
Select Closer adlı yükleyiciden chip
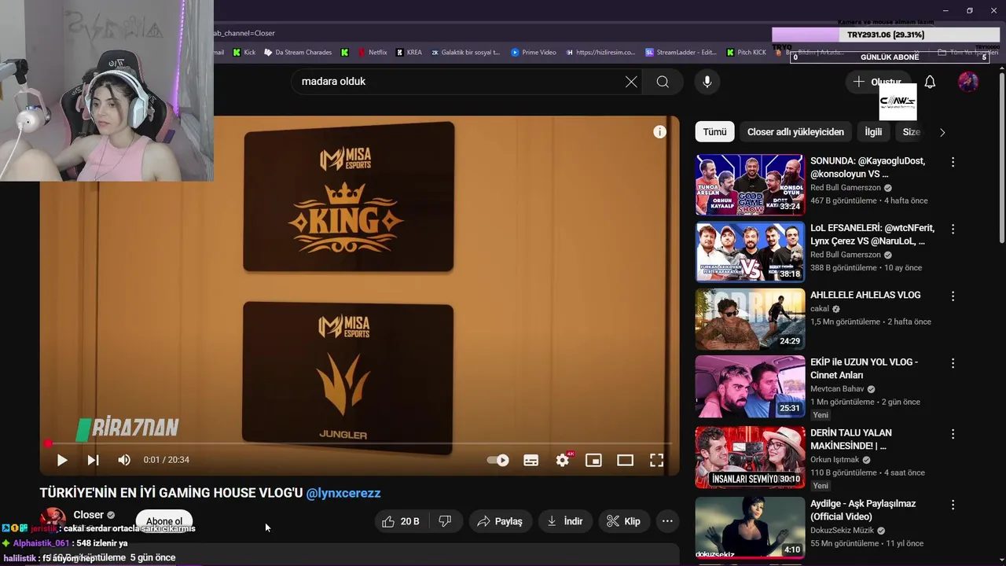click(795, 132)
